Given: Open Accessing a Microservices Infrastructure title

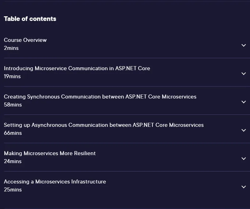Looking at the screenshot, I should pos(55,182).
